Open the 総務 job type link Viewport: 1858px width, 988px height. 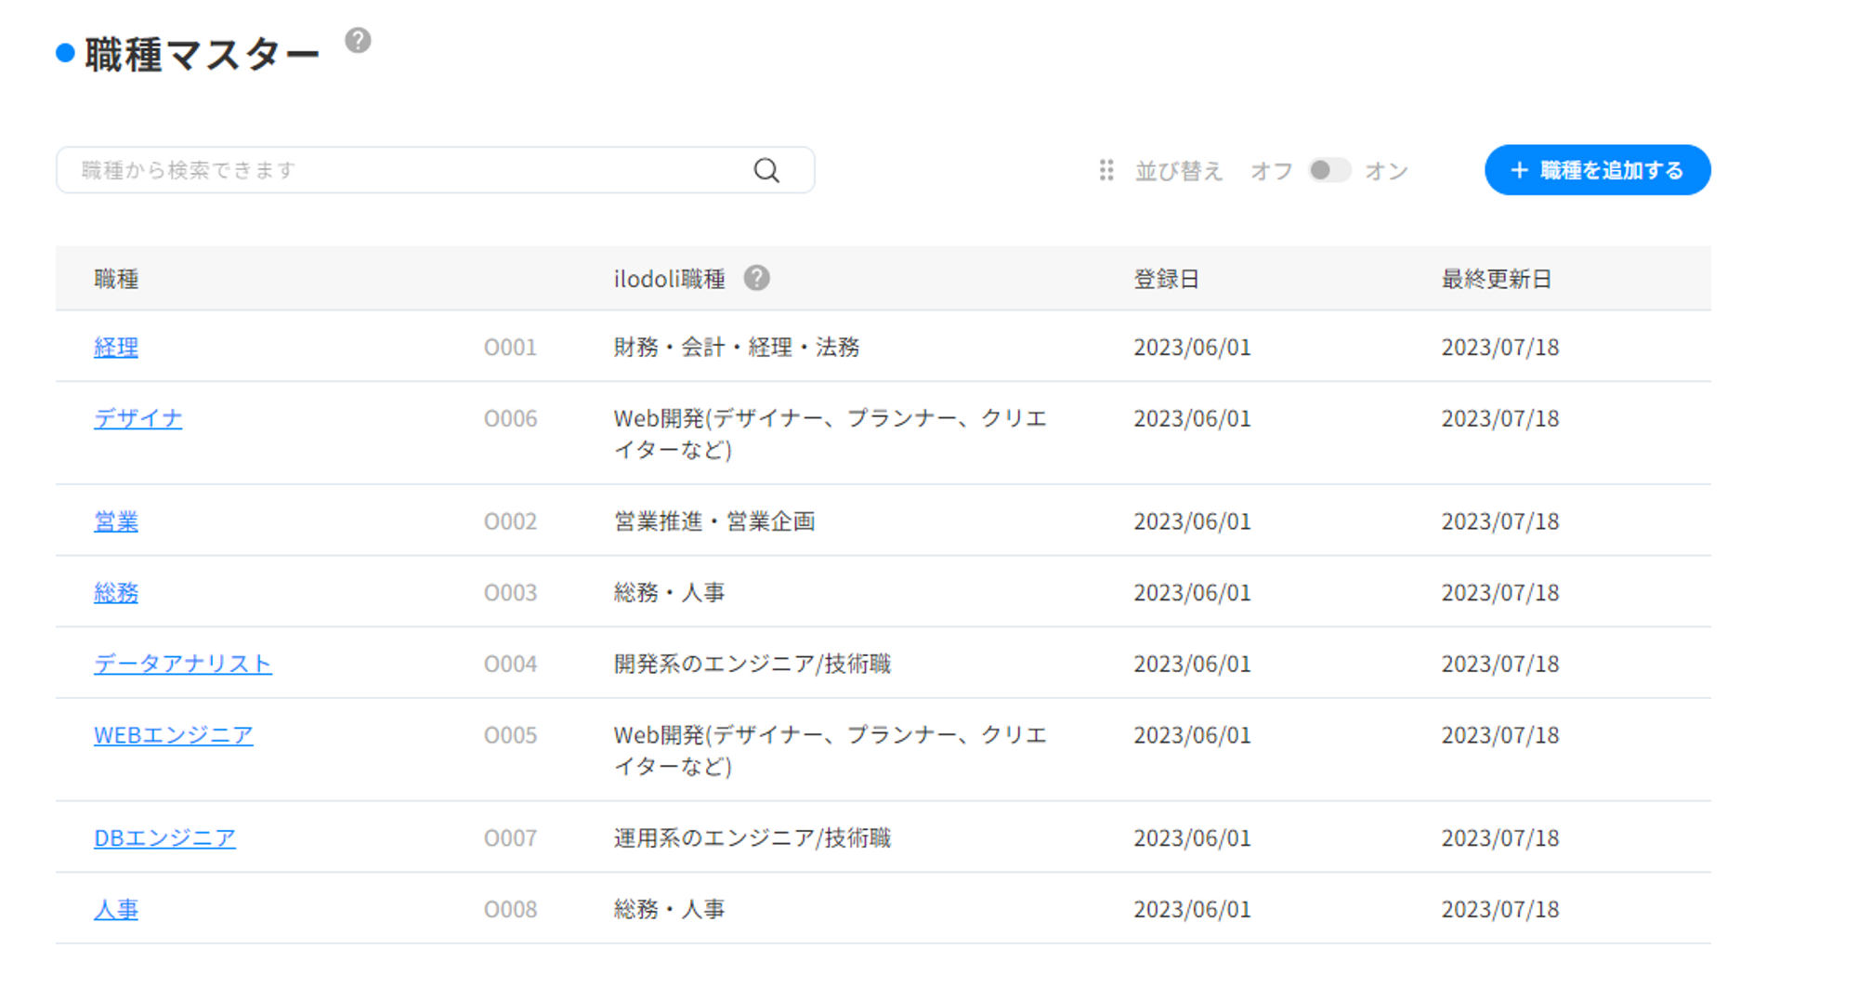[x=116, y=592]
